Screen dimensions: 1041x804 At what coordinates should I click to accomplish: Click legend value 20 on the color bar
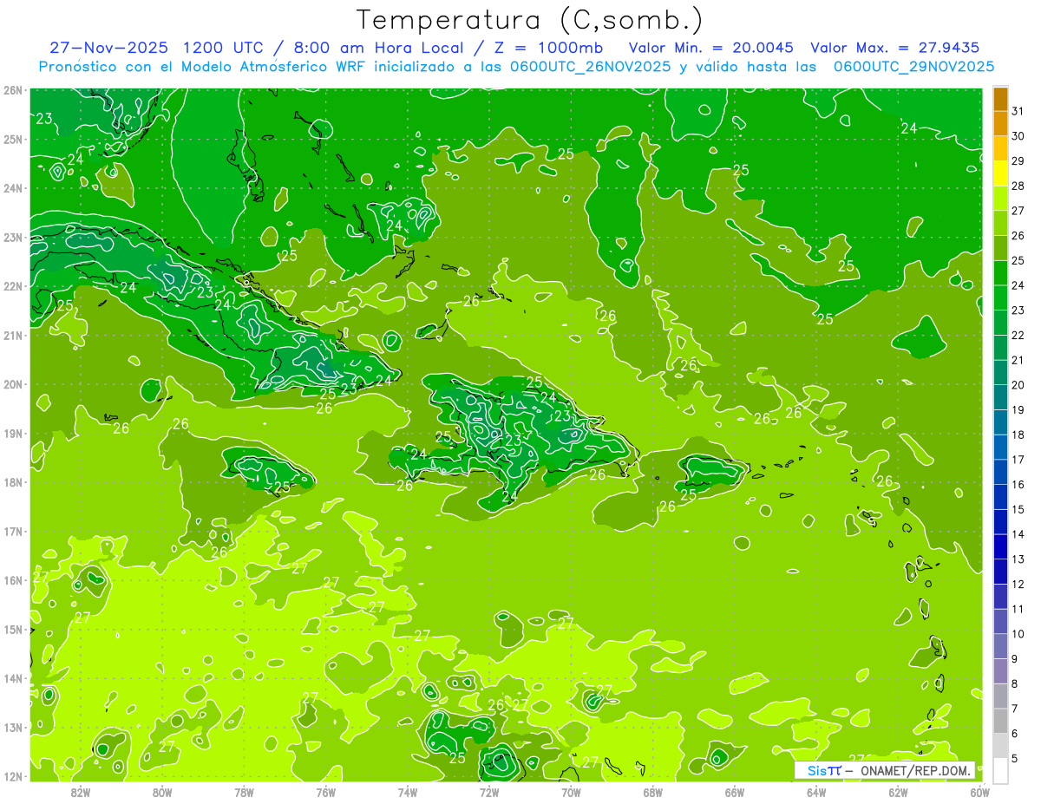pyautogui.click(x=1018, y=385)
